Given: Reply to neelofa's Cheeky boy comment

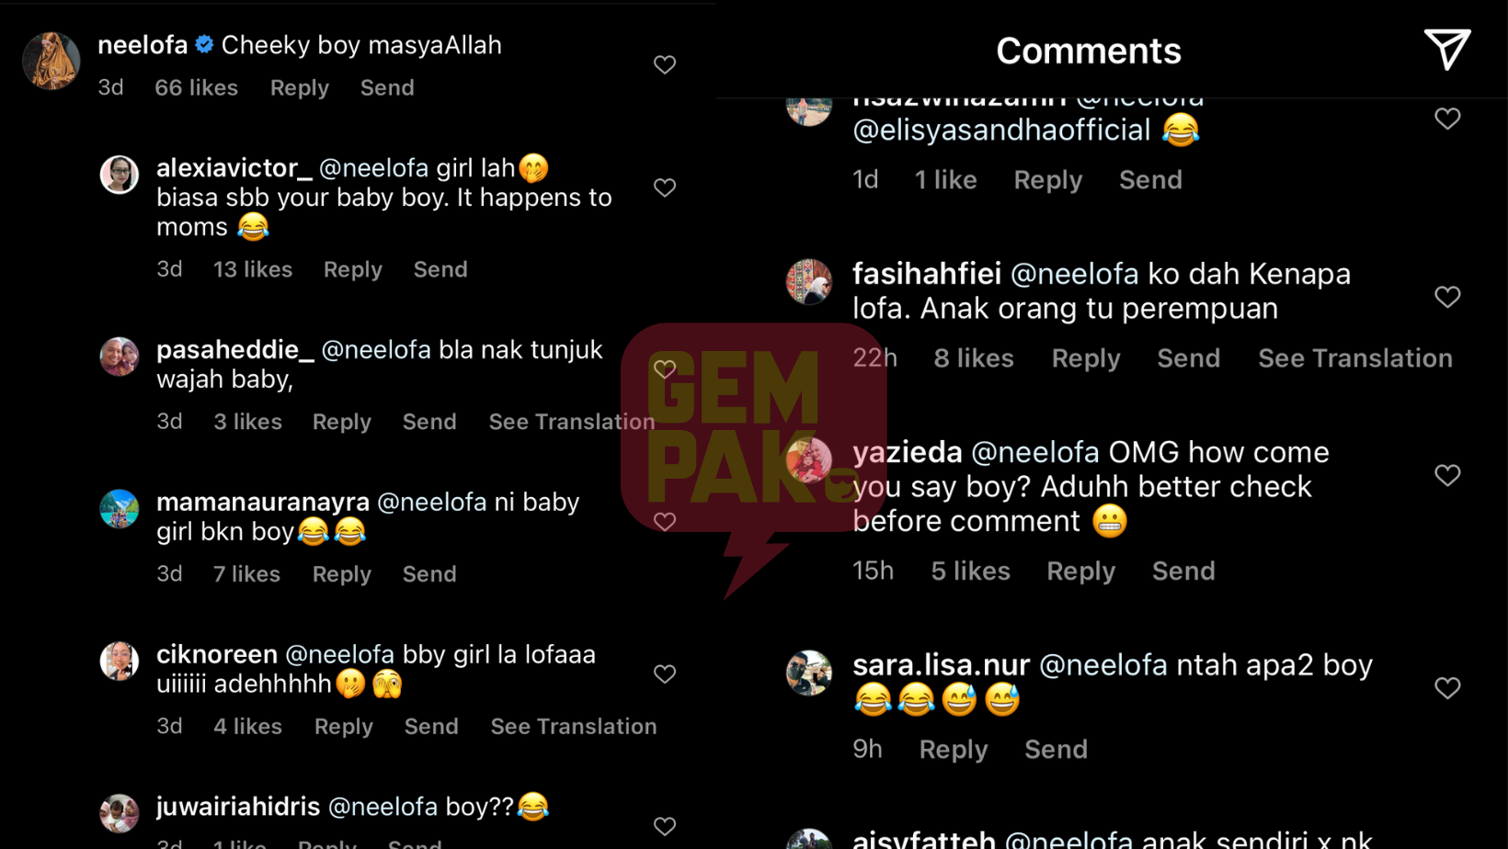Looking at the screenshot, I should [x=300, y=87].
